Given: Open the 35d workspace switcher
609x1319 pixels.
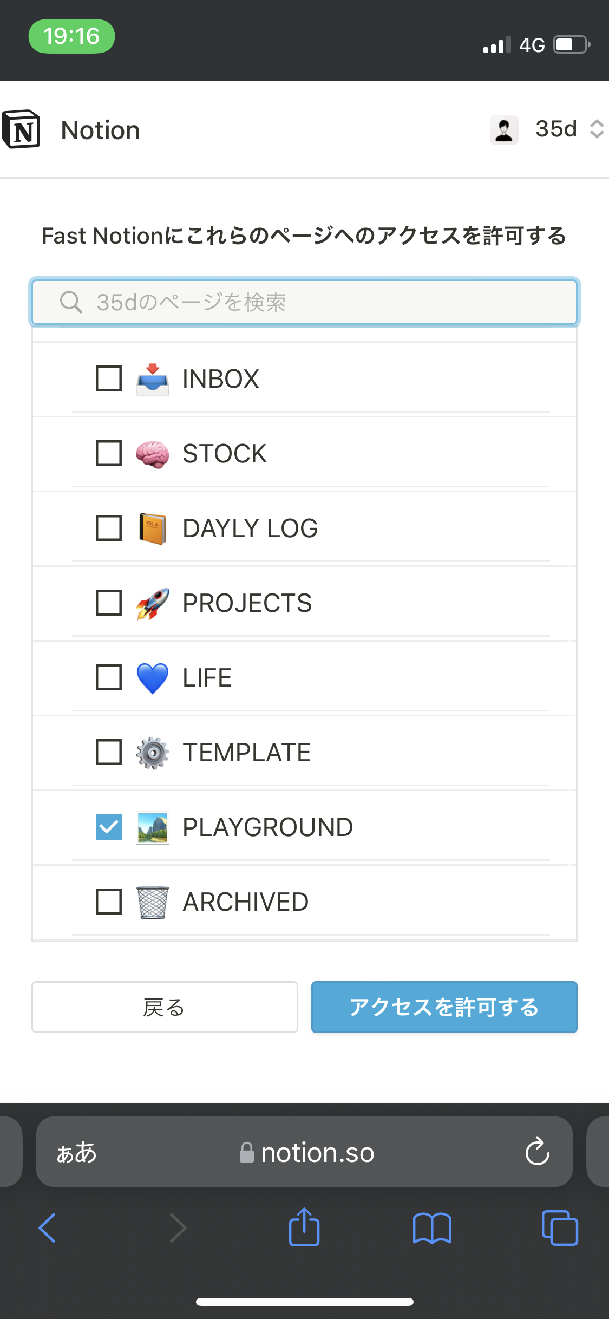Looking at the screenshot, I should coord(569,129).
